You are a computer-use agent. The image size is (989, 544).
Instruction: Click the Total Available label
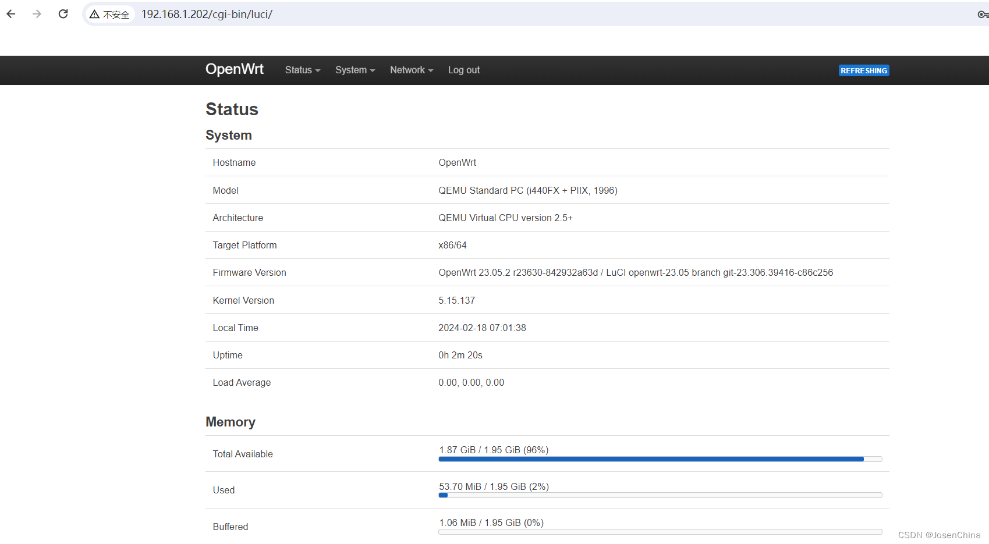[243, 454]
